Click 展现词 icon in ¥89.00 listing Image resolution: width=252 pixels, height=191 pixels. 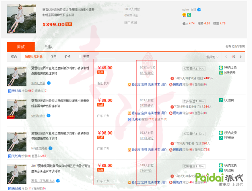pos(171,113)
